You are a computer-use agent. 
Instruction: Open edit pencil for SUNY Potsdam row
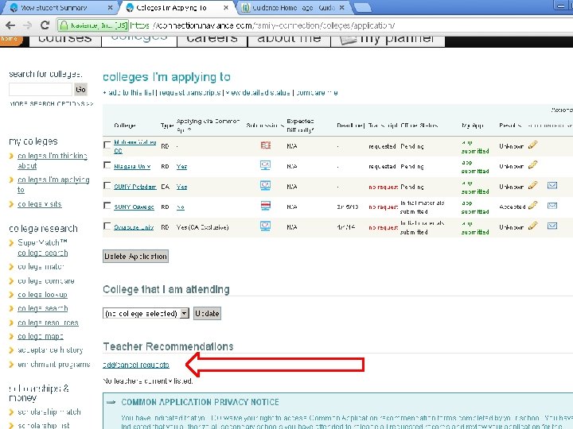[x=532, y=185]
